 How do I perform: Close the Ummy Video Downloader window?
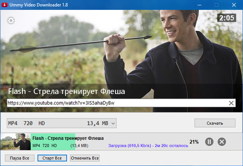pyautogui.click(x=234, y=5)
